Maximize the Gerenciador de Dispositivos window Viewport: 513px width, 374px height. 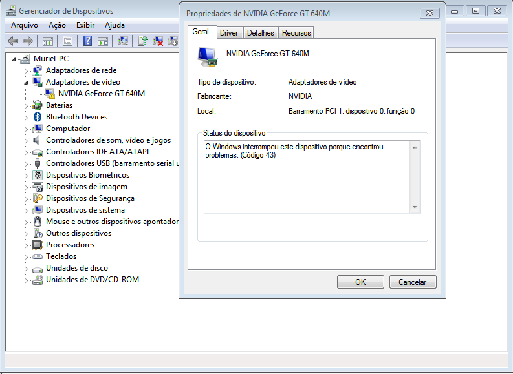coord(475,11)
